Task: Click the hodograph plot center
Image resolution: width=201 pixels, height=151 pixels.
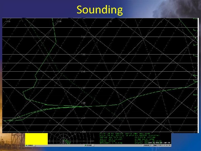Action: click(63, 141)
